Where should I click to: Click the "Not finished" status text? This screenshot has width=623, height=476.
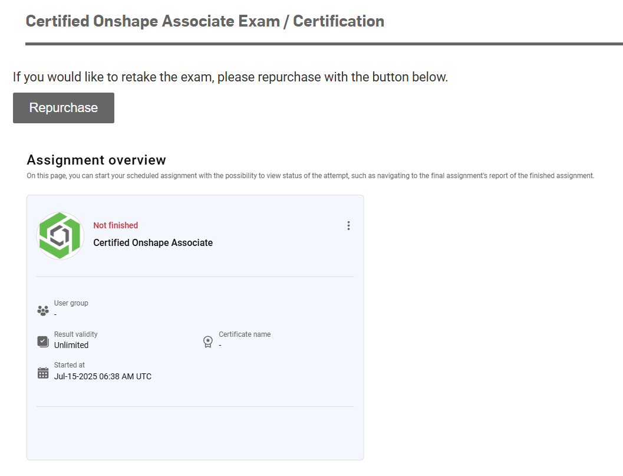tap(116, 225)
